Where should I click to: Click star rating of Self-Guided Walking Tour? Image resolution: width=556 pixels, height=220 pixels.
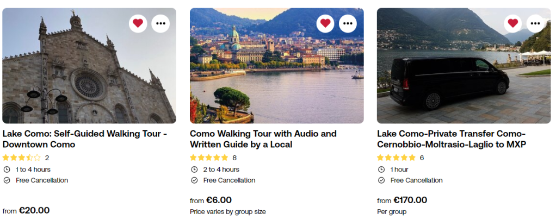click(x=21, y=158)
